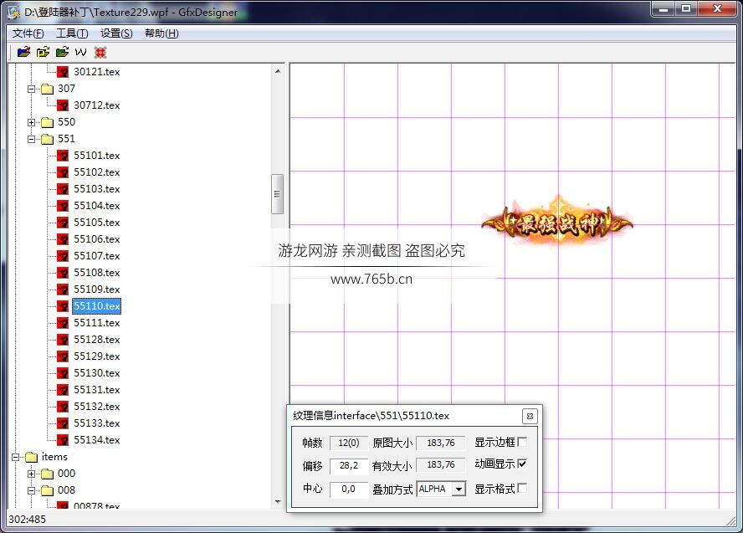
Task: Click the red grid toolbar icon
Action: [x=100, y=52]
